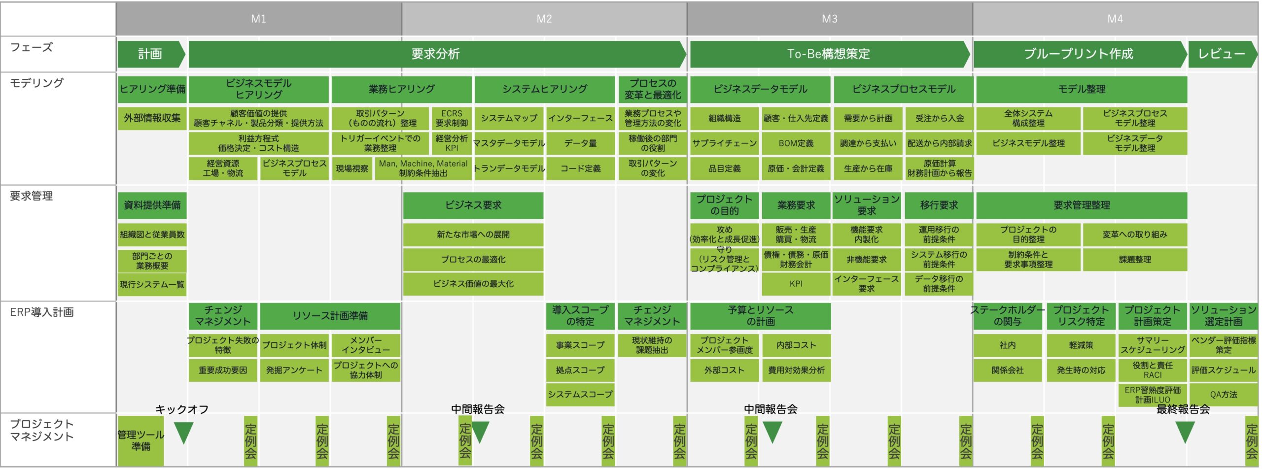Click the ビジネス価値の最大化 cell
Image resolution: width=1262 pixels, height=469 pixels.
[x=473, y=284]
